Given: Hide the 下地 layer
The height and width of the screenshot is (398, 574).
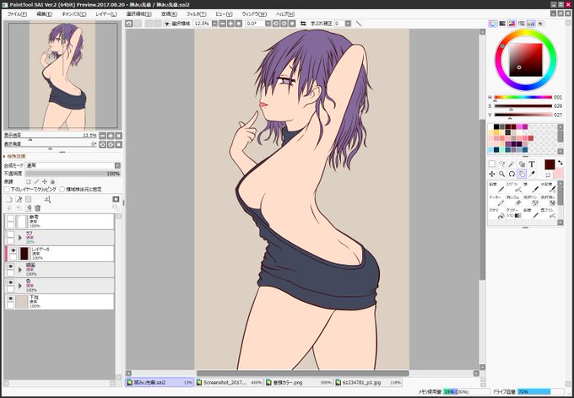Looking at the screenshot, I should click(11, 298).
